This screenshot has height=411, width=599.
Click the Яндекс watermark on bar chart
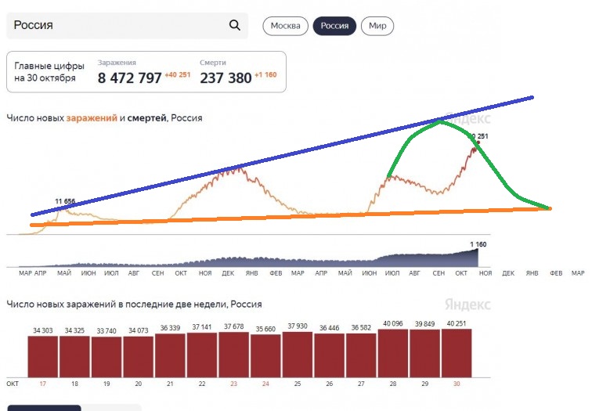[467, 305]
